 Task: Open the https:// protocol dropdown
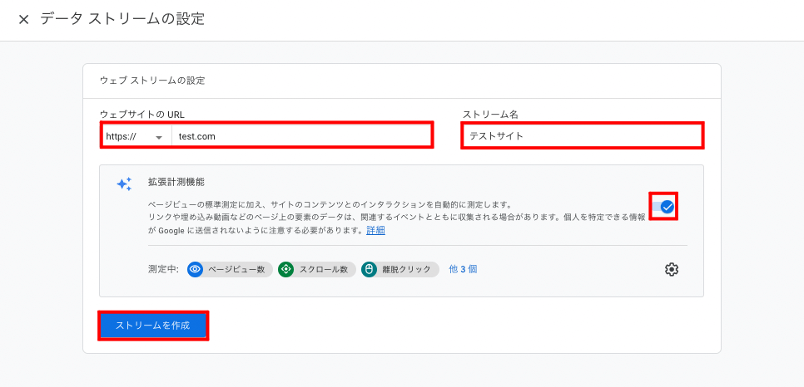click(x=136, y=137)
